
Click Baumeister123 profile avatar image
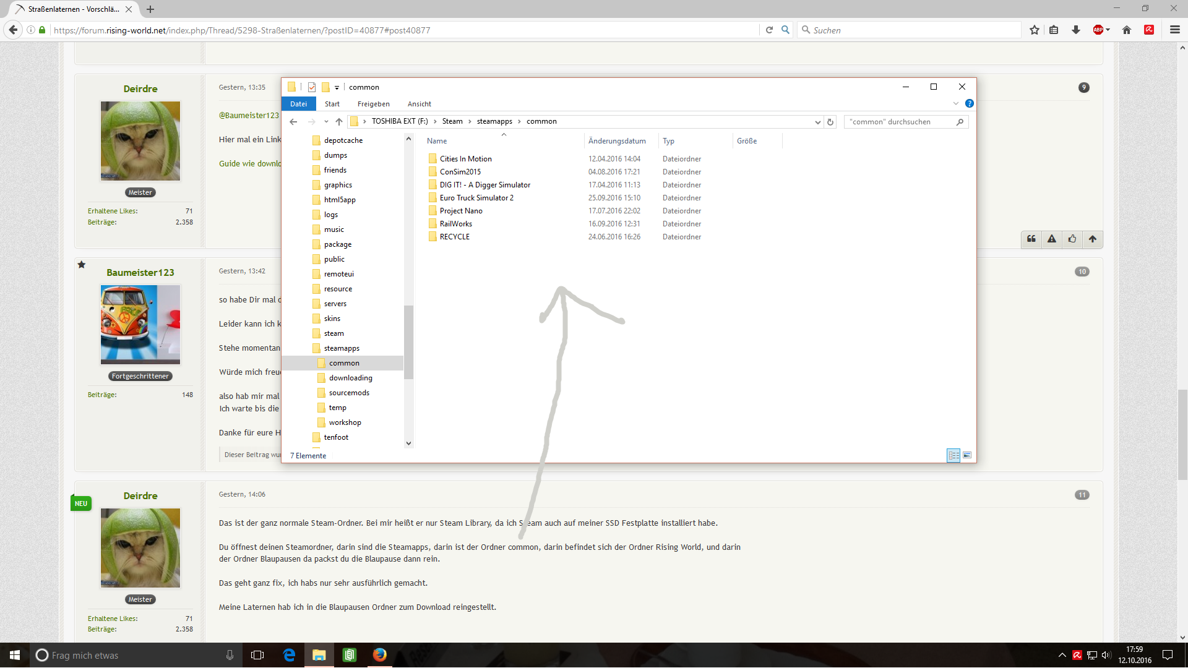pyautogui.click(x=140, y=324)
